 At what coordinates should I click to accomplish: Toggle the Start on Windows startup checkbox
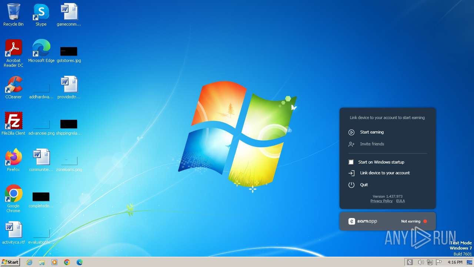coord(351,162)
